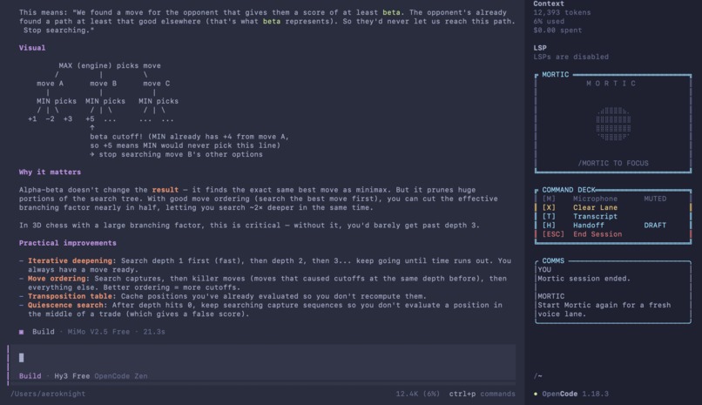The image size is (702, 405).
Task: Open ctrl+p commands palette hint
Action: 483,394
